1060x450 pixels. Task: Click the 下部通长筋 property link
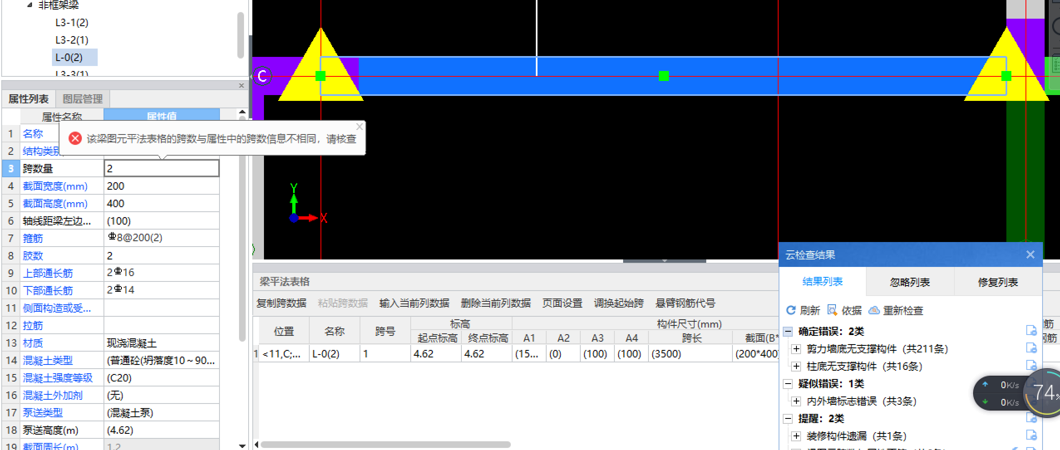pos(48,291)
